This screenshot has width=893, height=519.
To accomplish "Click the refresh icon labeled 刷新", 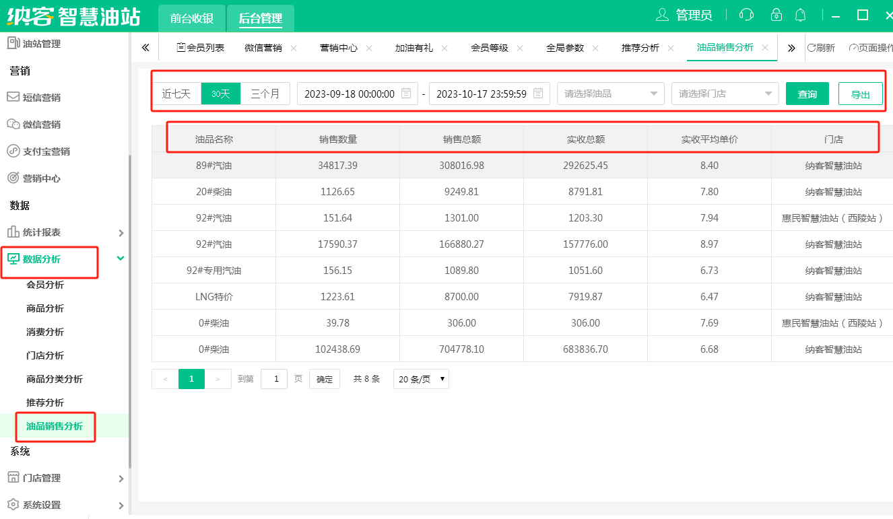I will coord(821,48).
